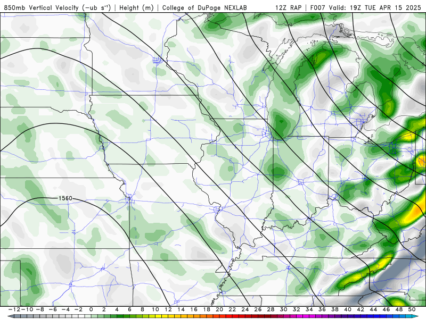Click the '12Z RAP' model label
426x319 pixels.
coord(288,8)
